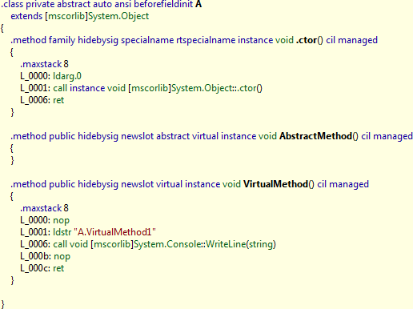
Task: Click the 'rtspecialname' keyword
Action: (x=206, y=40)
